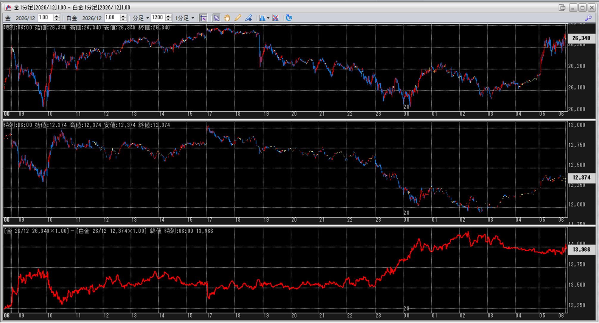Activate the hand pan tool
This screenshot has width=599, height=323.
point(227,18)
